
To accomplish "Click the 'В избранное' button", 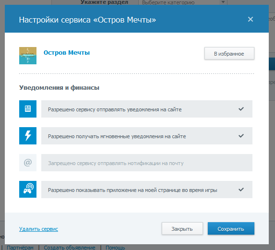I will point(229,53).
